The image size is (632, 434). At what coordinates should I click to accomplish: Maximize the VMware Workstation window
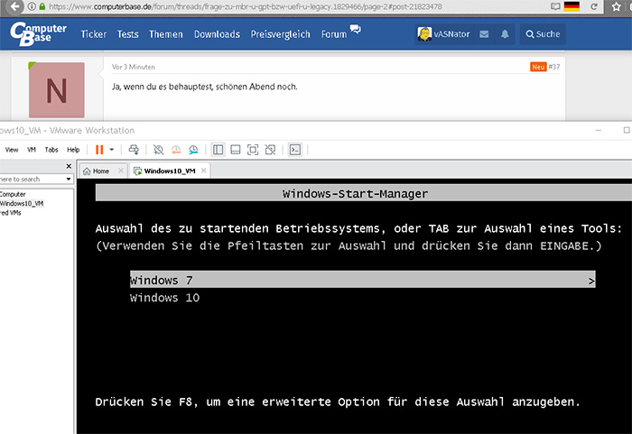(627, 130)
